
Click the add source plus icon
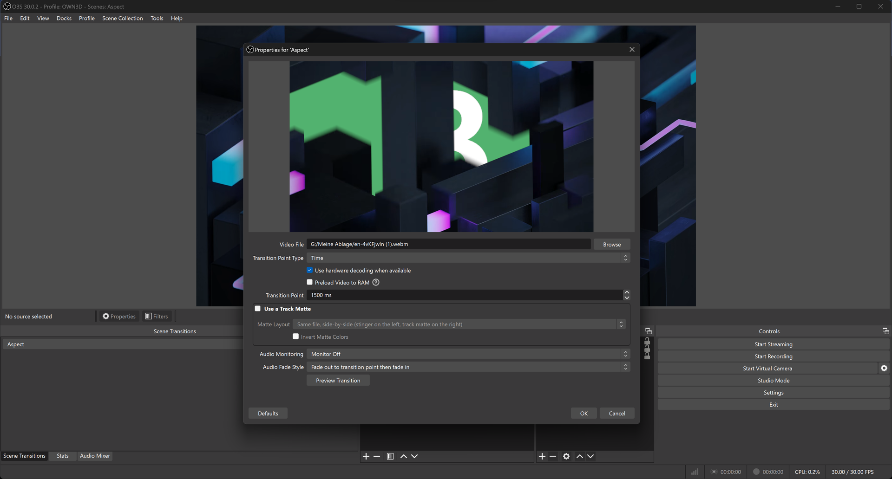click(542, 456)
